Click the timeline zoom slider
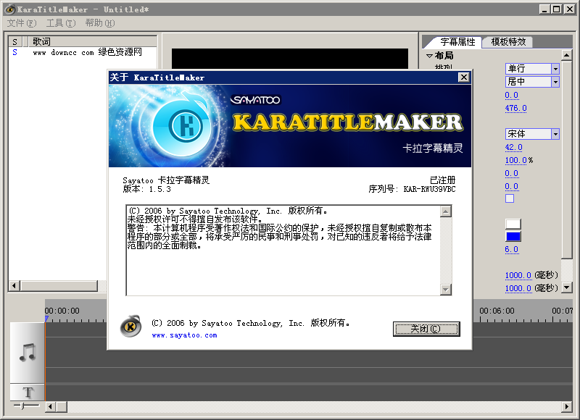 pos(25,407)
